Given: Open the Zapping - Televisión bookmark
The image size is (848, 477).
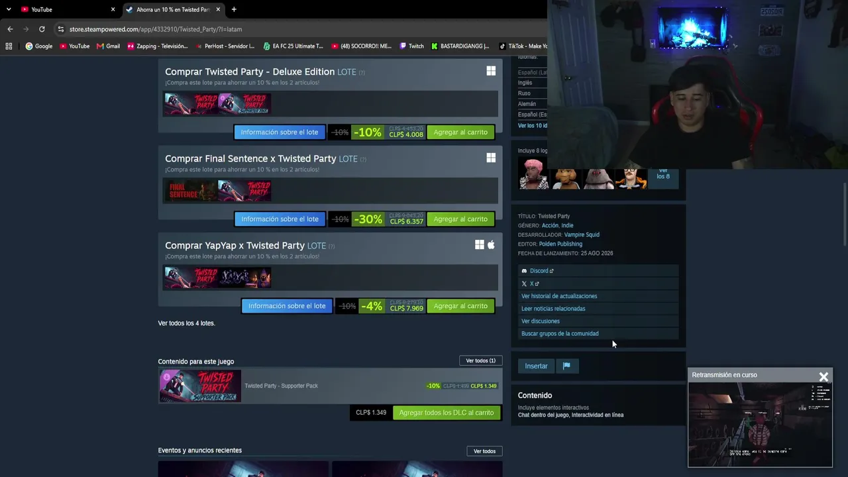Looking at the screenshot, I should pyautogui.click(x=157, y=46).
